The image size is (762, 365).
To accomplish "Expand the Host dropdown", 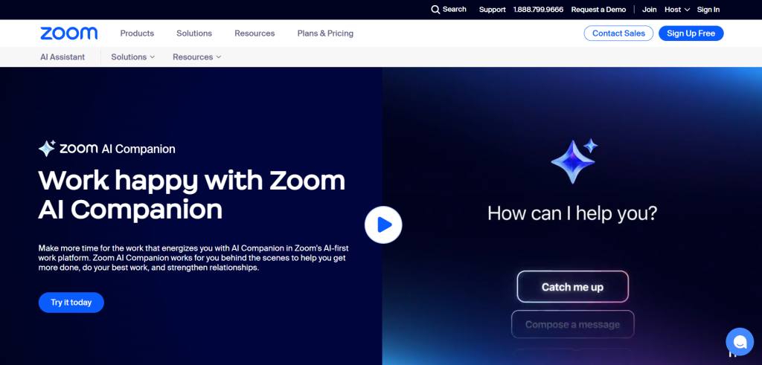I will tap(677, 10).
